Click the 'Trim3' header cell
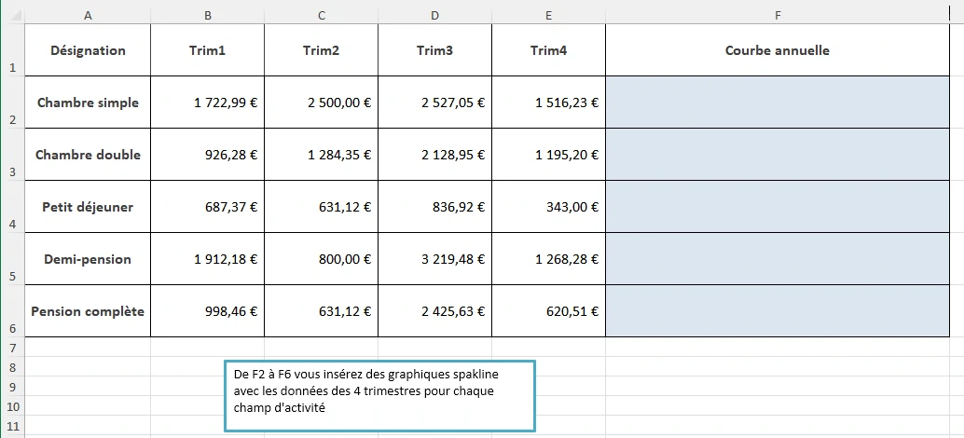This screenshot has height=438, width=964. tap(434, 50)
